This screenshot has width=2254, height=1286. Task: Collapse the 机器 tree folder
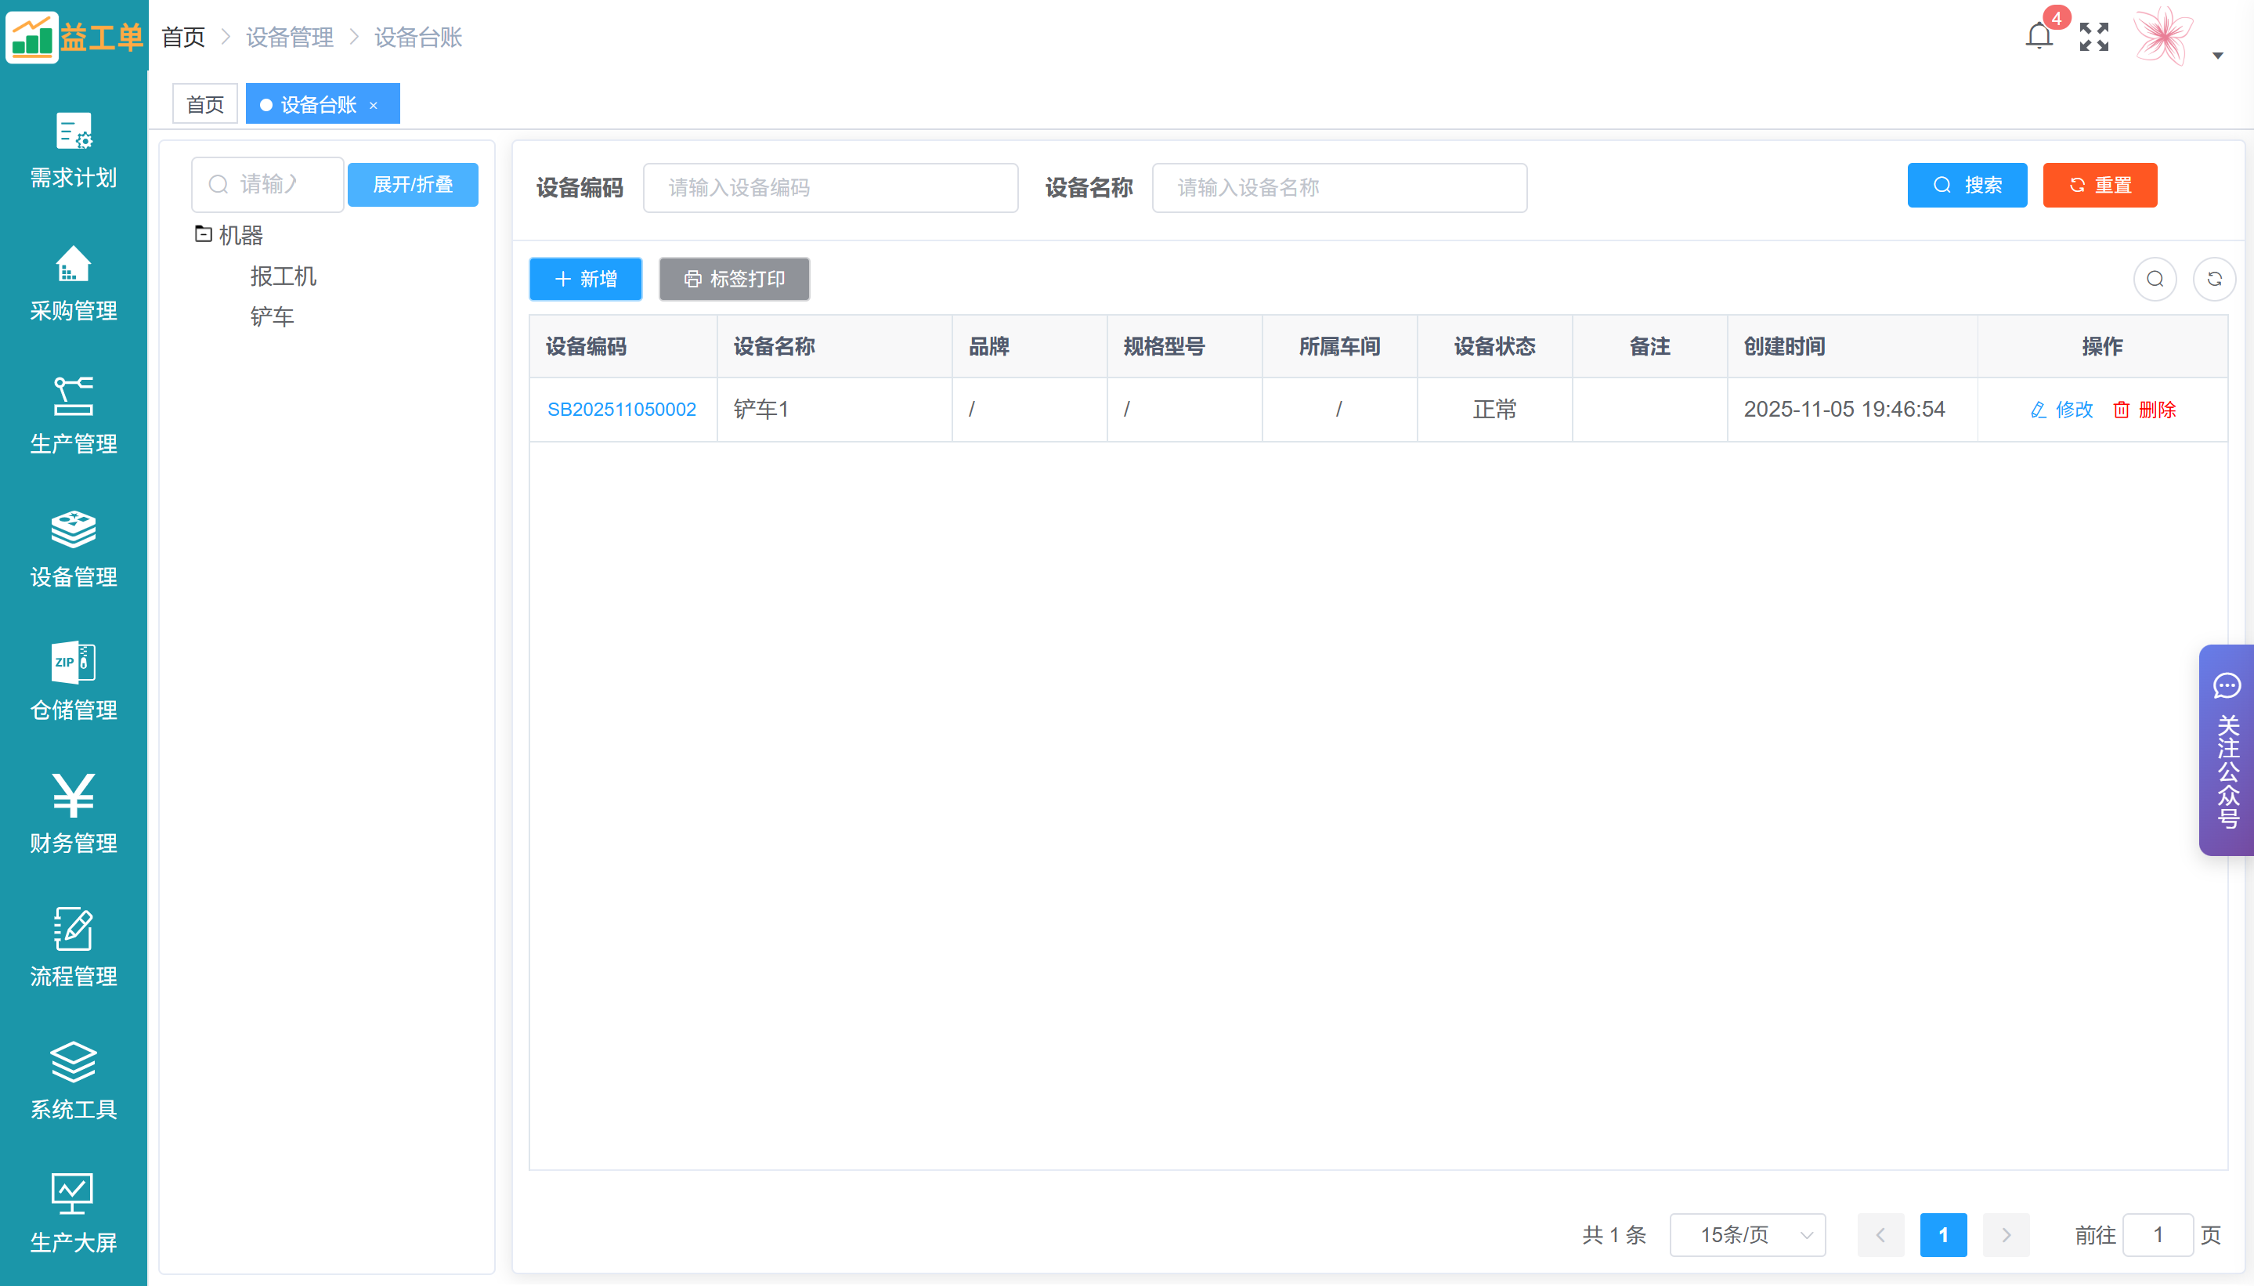pyautogui.click(x=203, y=234)
